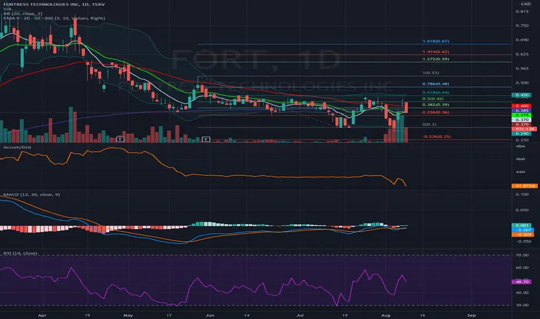Click the Fibonacci level label '1.272(0.59)'
The height and width of the screenshot is (319, 540).
click(x=436, y=59)
